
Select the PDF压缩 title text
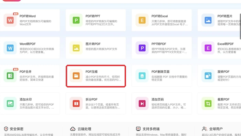pos(92,72)
